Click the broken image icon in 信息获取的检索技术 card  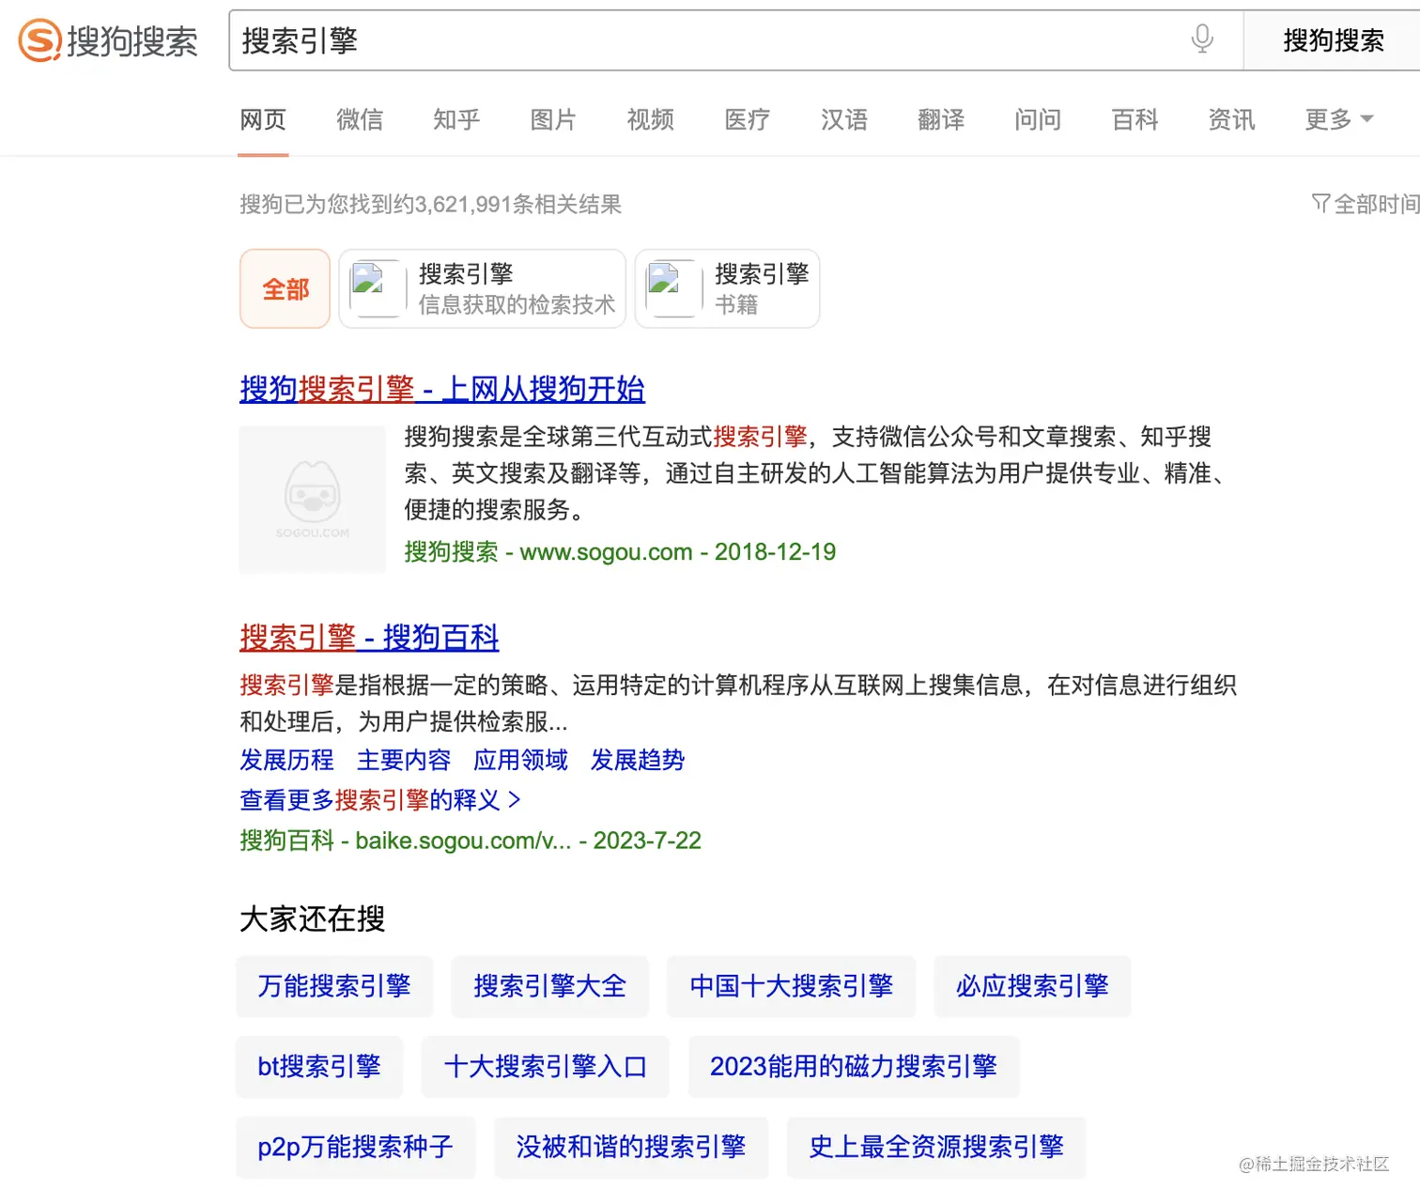tap(367, 279)
